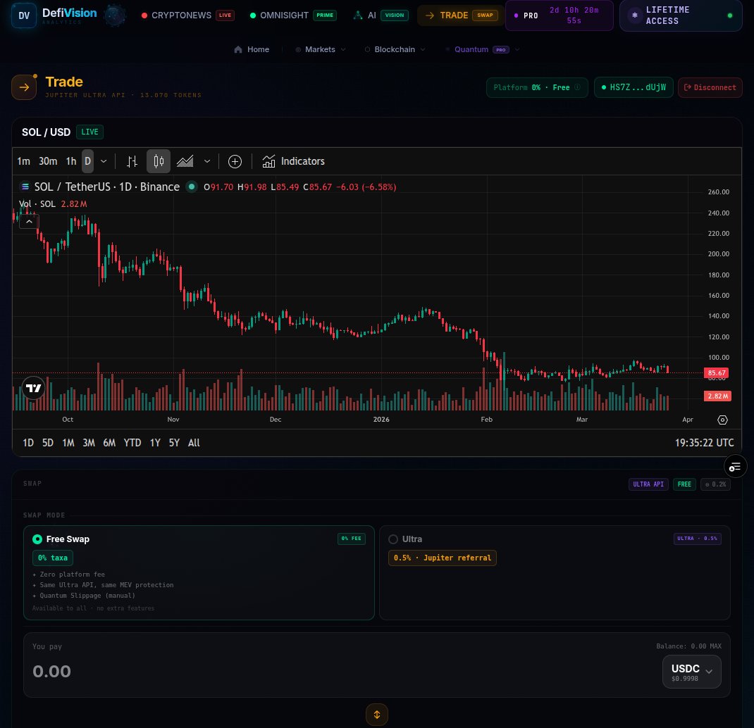Viewport: 754px width, 728px height.
Task: Select the 1m timeframe
Action: click(x=23, y=161)
